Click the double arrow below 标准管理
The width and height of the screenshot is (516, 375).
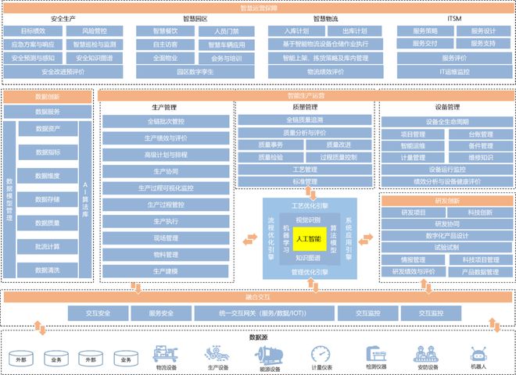[310, 193]
